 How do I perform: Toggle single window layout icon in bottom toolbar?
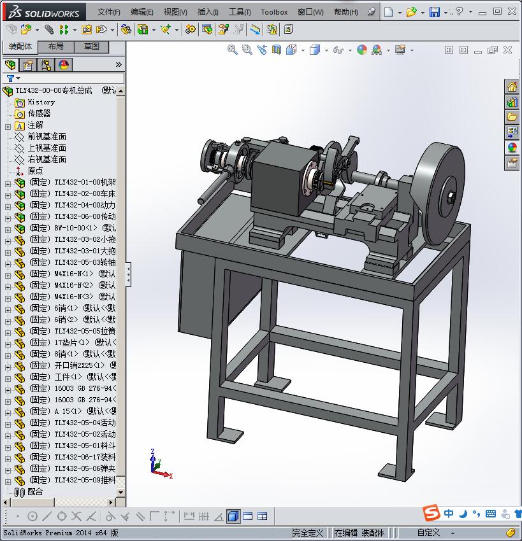[x=248, y=516]
